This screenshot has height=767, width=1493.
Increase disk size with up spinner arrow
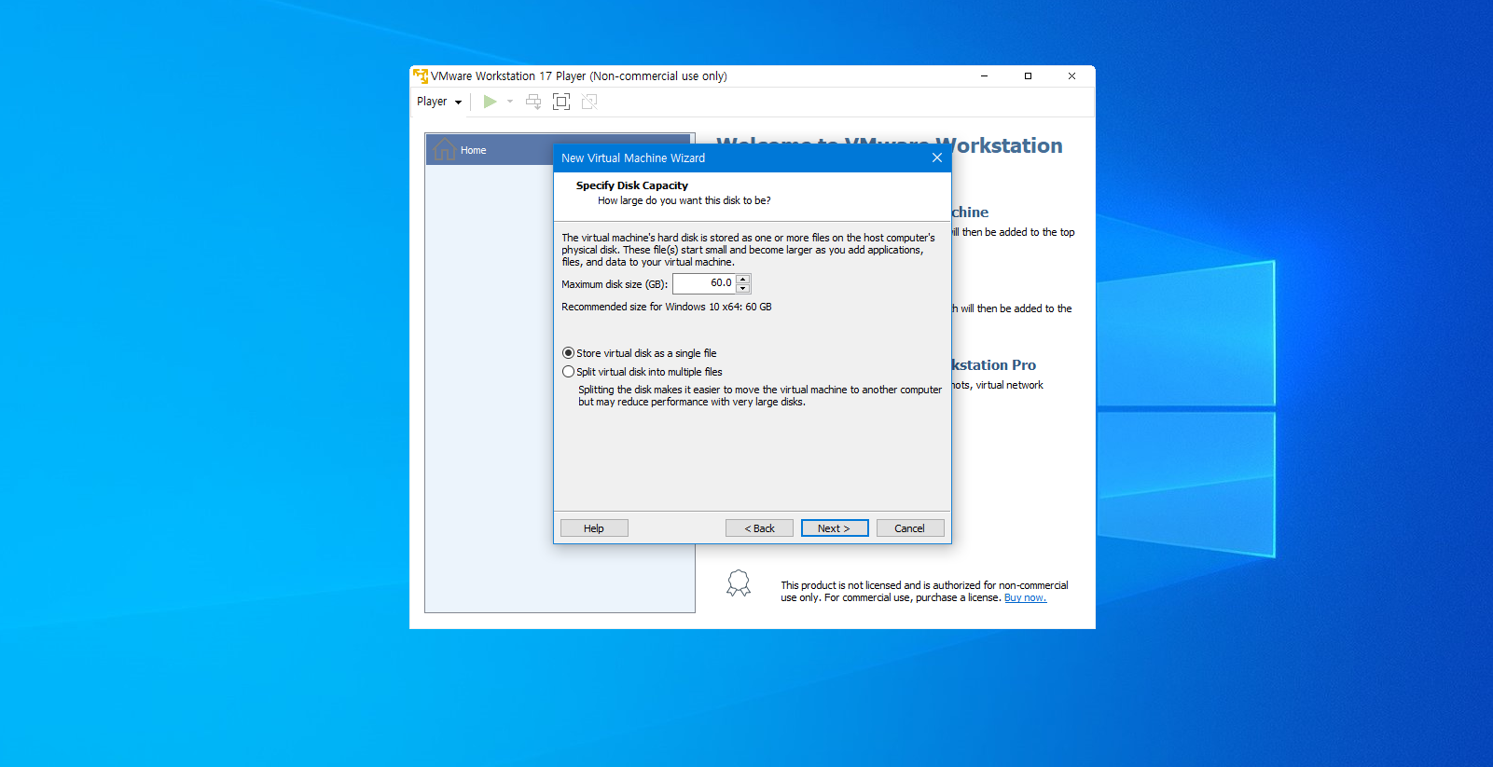pyautogui.click(x=743, y=279)
